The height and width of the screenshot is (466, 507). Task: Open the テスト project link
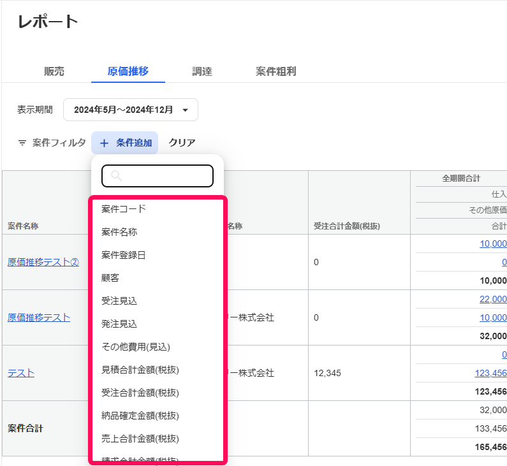pos(21,374)
